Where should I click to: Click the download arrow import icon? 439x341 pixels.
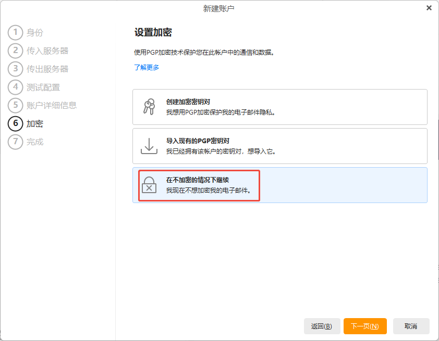pyautogui.click(x=149, y=146)
